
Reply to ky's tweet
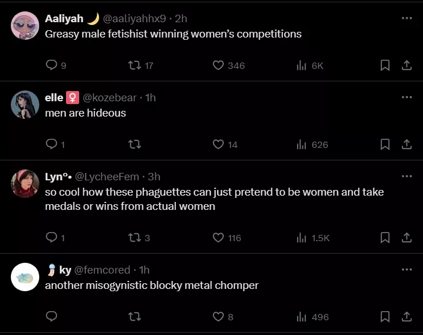(51, 317)
